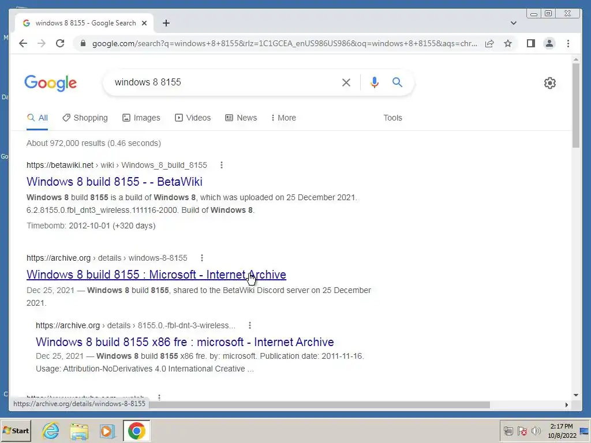Click the forward navigation arrow
The image size is (591, 443).
42,43
